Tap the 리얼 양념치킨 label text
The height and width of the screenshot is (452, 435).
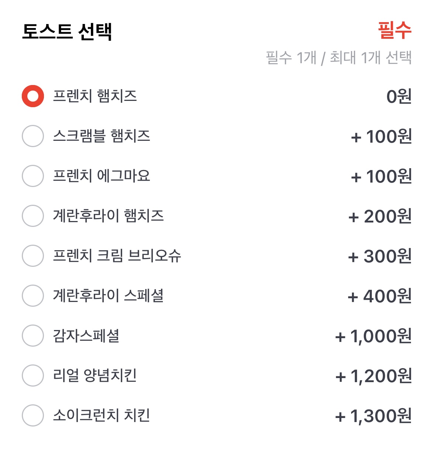pyautogui.click(x=95, y=375)
